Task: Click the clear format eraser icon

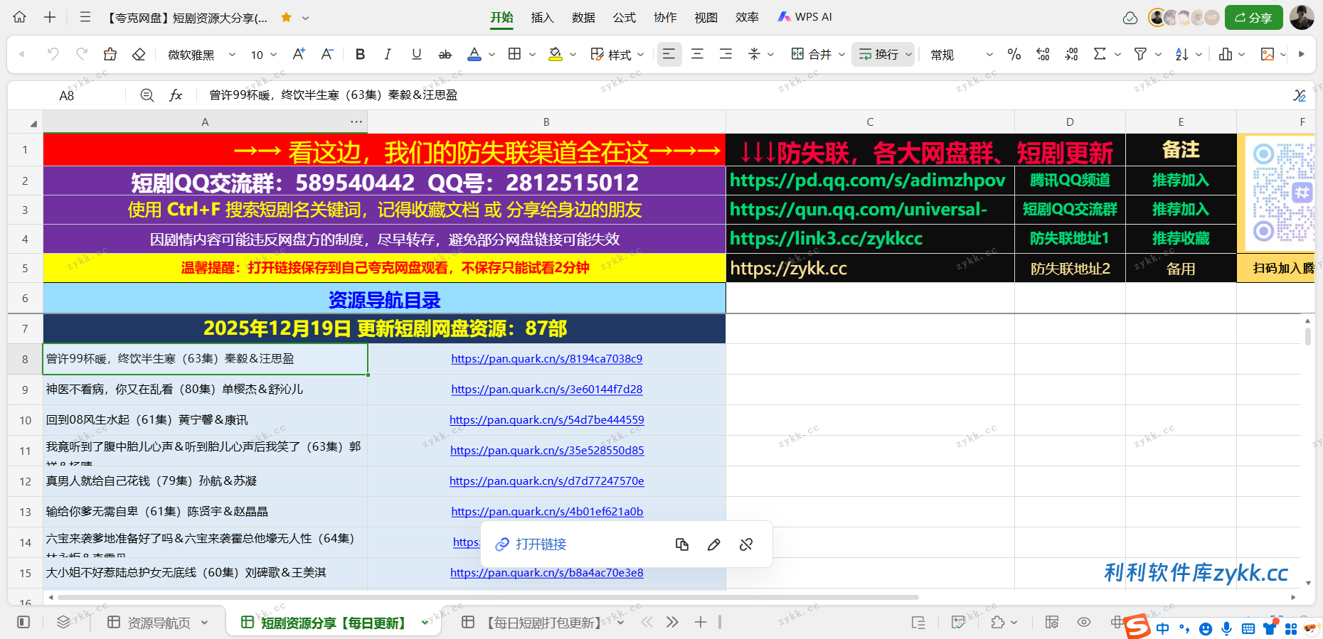Action: pyautogui.click(x=139, y=54)
